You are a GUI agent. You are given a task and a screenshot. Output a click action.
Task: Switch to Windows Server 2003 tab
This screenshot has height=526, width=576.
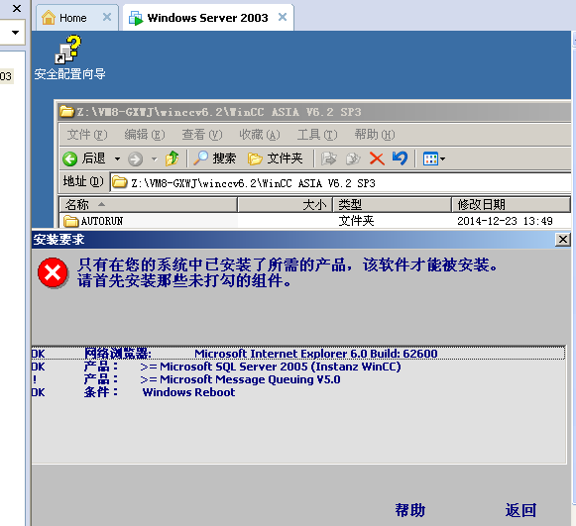207,18
